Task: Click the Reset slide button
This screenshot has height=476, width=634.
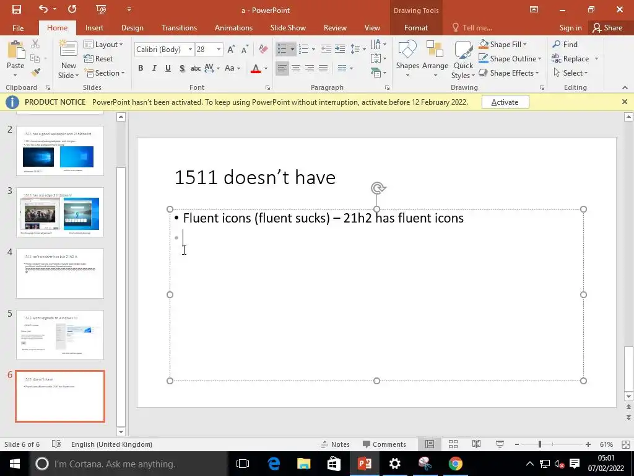Action: click(x=98, y=59)
